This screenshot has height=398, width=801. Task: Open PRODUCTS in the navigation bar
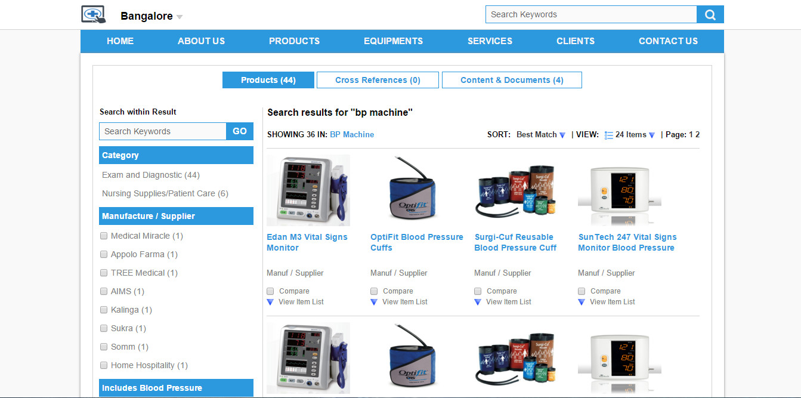point(294,41)
